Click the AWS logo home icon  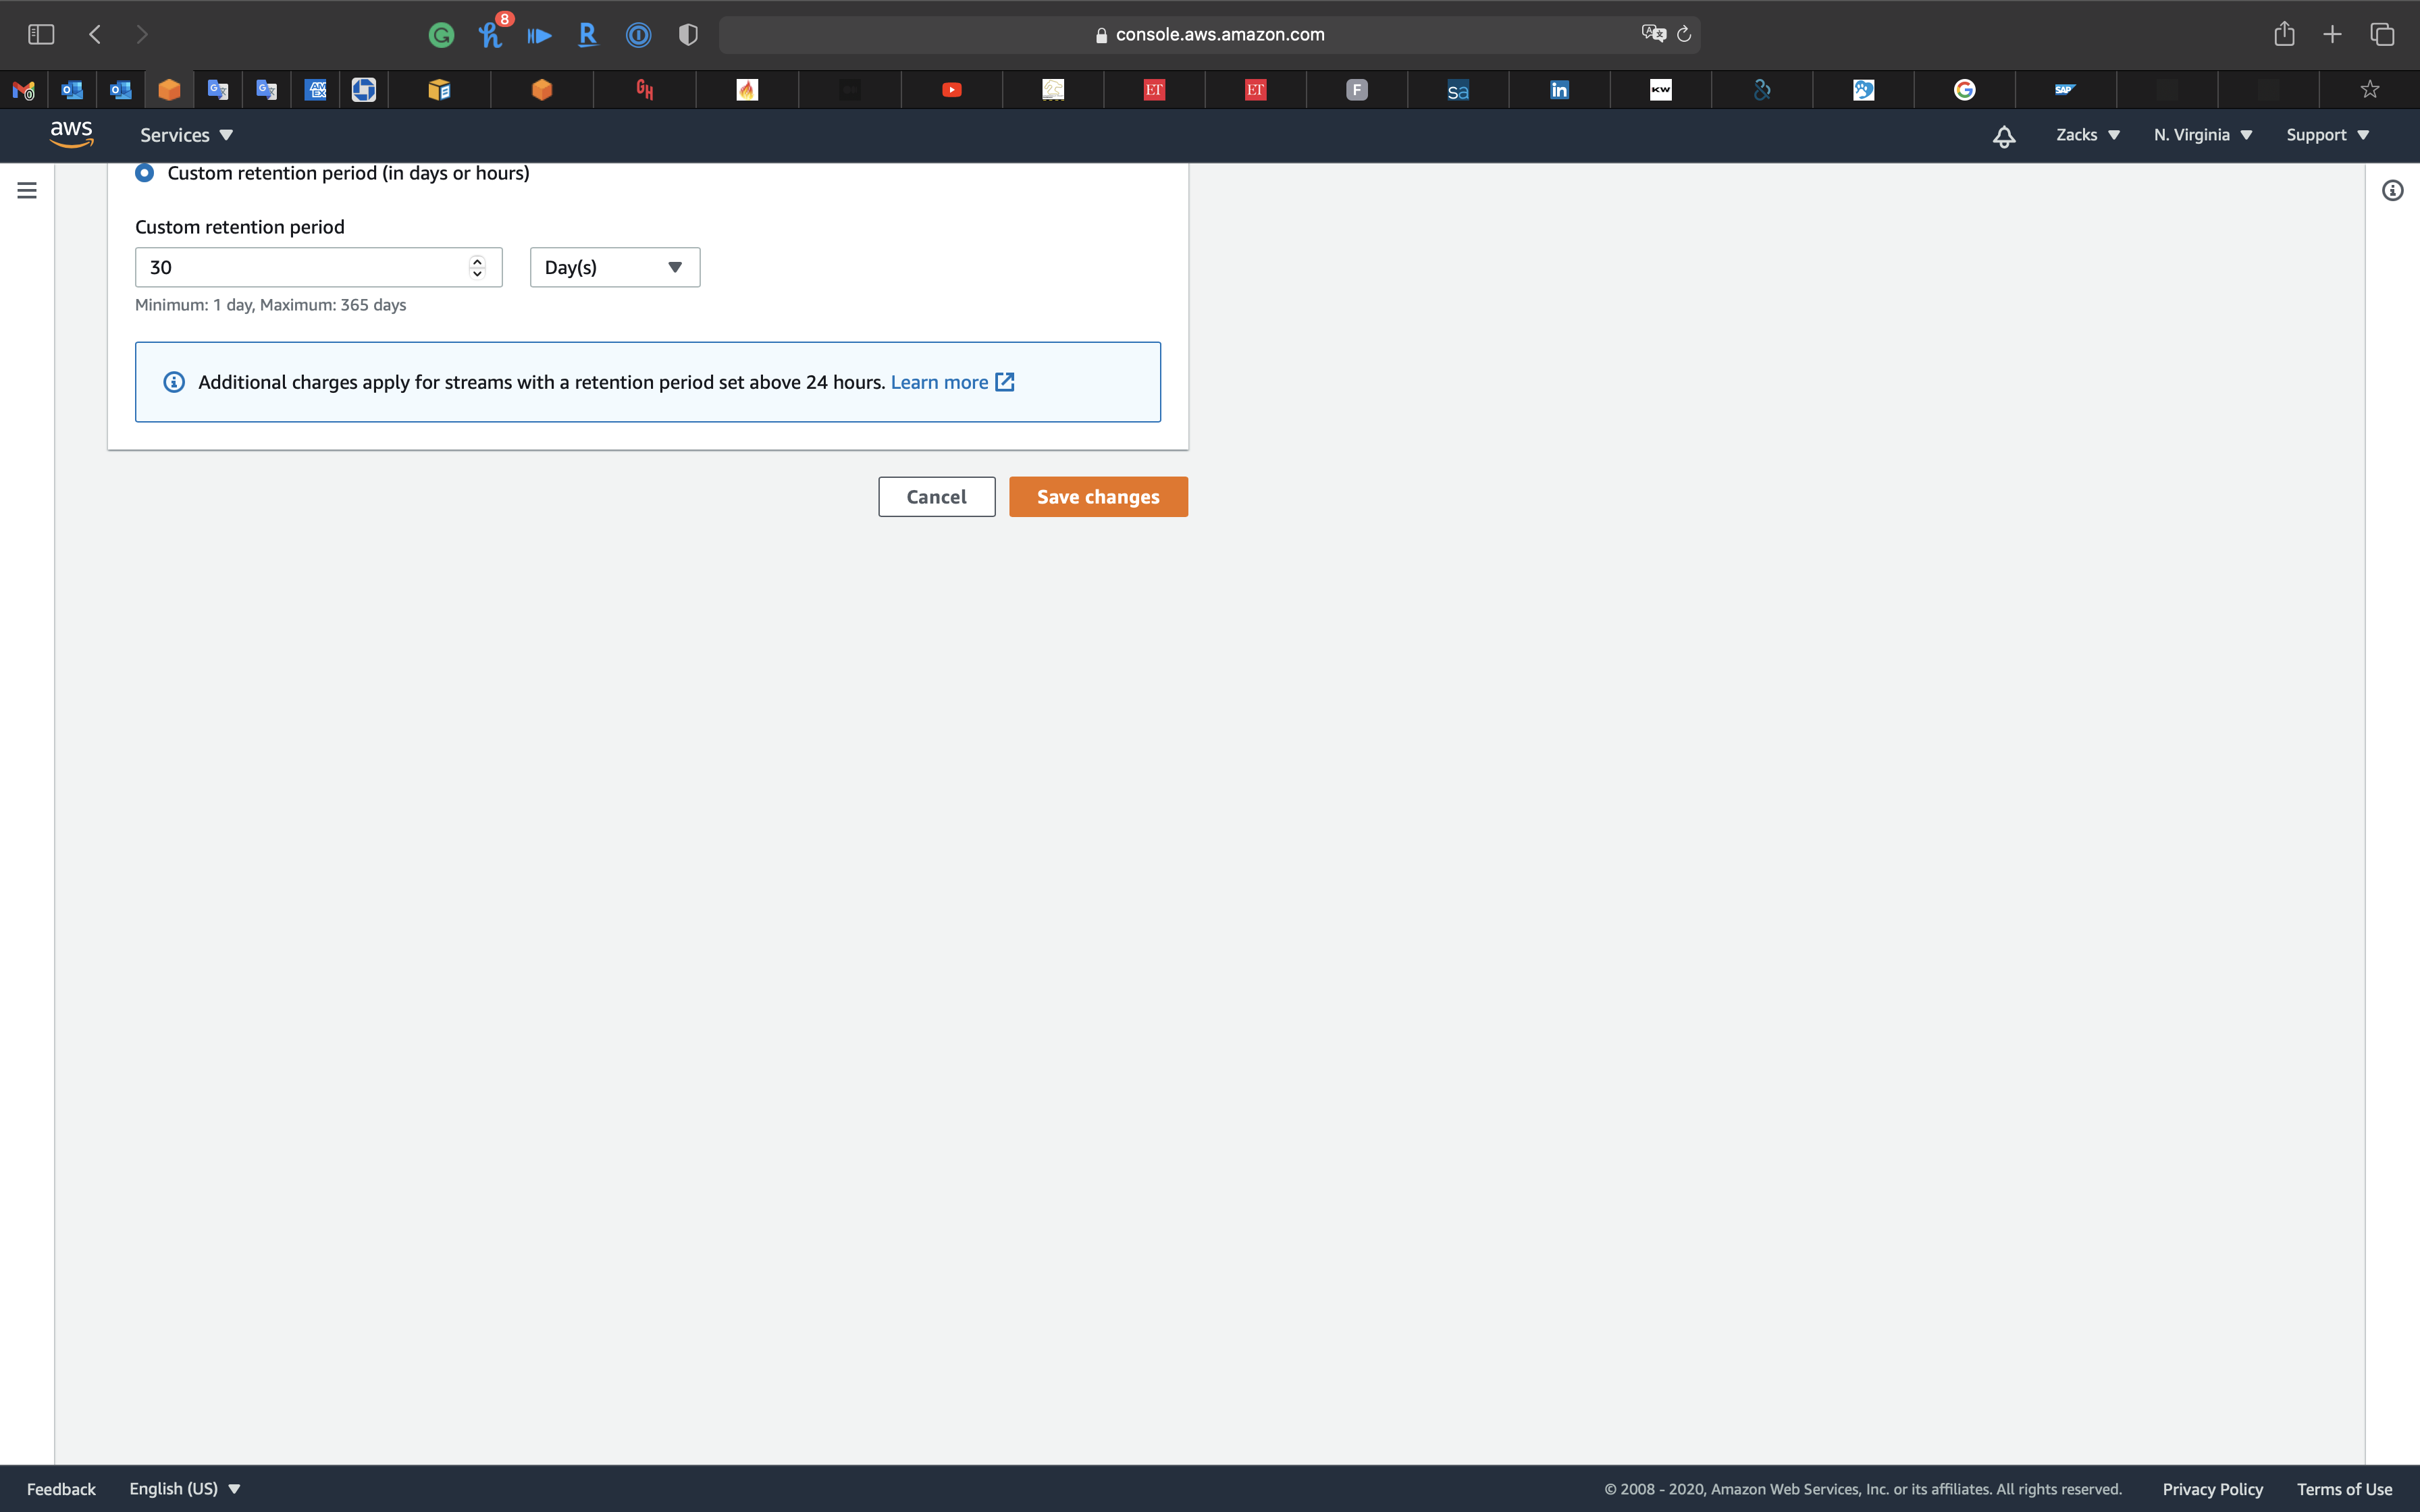click(71, 134)
